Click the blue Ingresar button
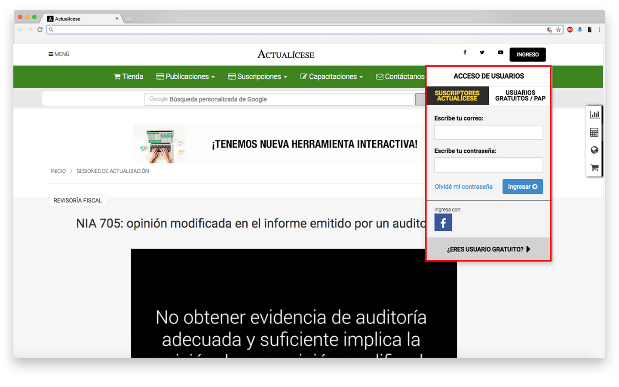Image resolution: width=619 pixels, height=387 pixels. [x=523, y=187]
